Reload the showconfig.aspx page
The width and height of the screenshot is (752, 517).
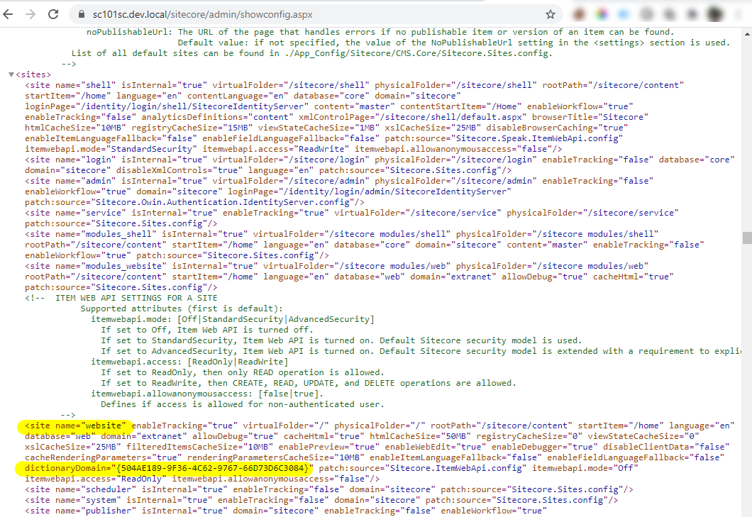click(x=52, y=14)
